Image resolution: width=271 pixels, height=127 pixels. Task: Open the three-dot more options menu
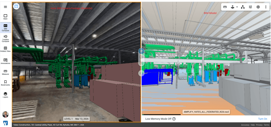click(266, 7)
